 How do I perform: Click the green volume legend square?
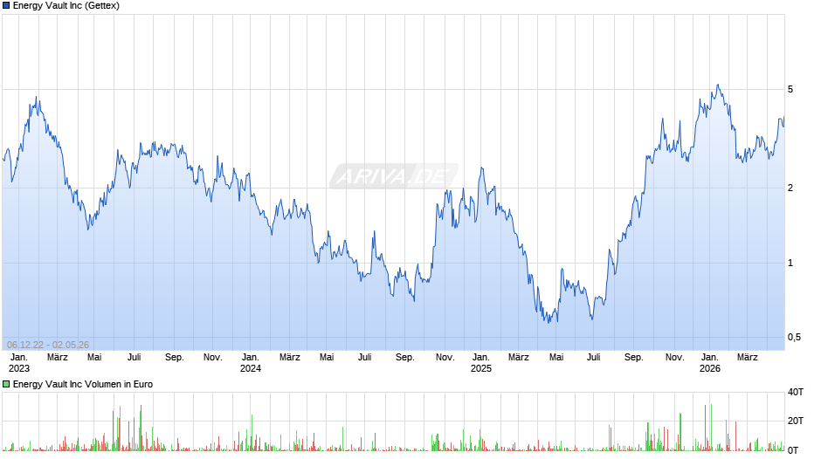6,384
